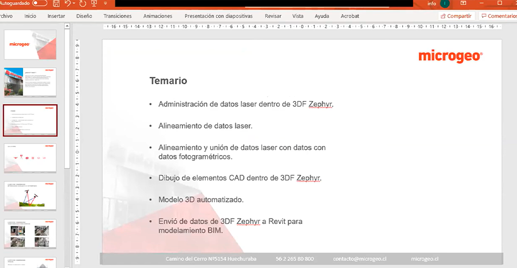Select the microgeo title slide thumbnail
The width and height of the screenshot is (517, 268).
tap(30, 45)
